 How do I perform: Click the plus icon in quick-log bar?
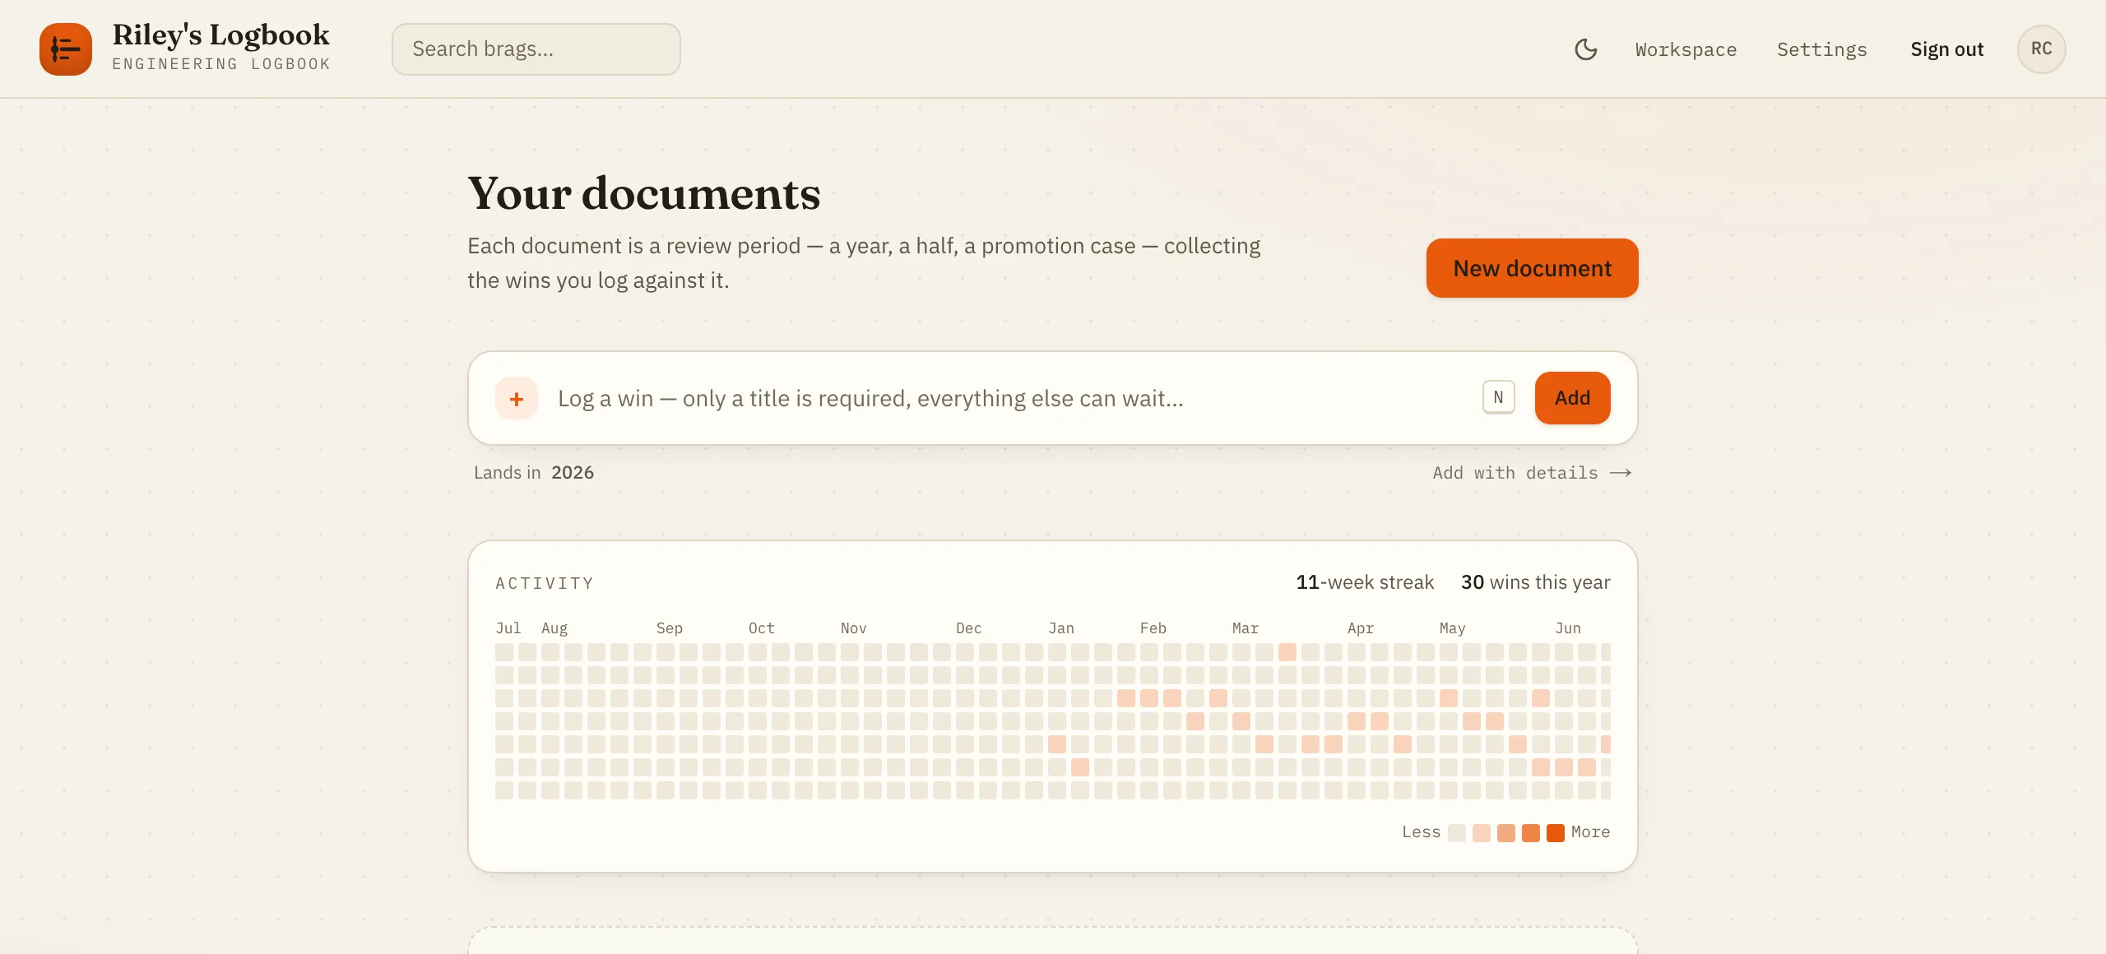click(517, 399)
